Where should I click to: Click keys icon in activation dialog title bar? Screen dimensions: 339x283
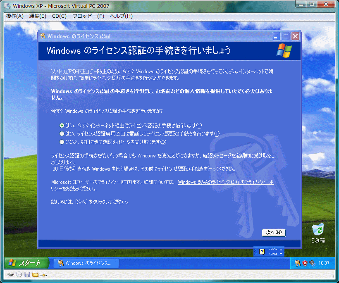[x=42, y=36]
